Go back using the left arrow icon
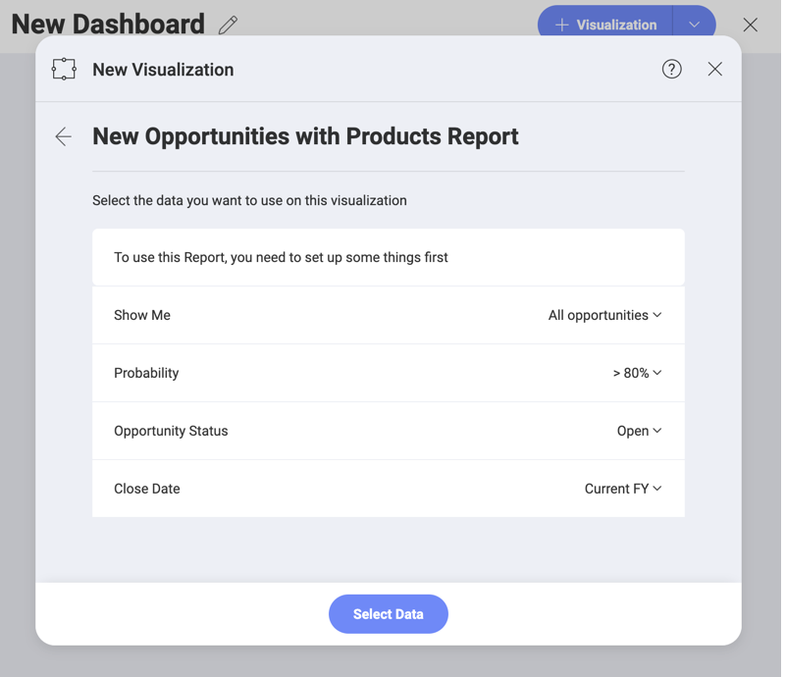 pyautogui.click(x=64, y=136)
